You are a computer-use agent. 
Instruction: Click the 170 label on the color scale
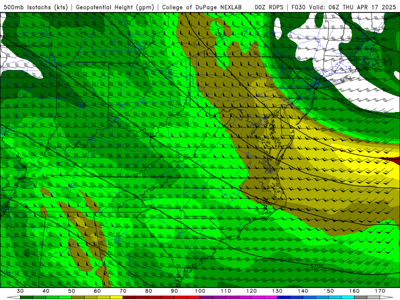coord(380,291)
